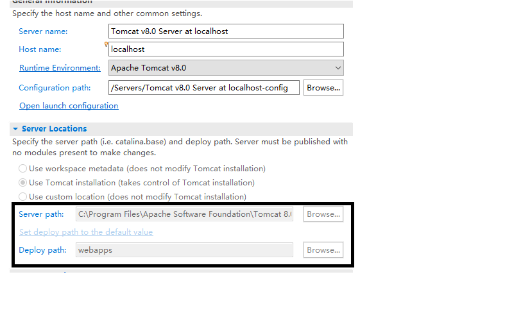The height and width of the screenshot is (322, 514).
Task: Click the Configuration path label
Action: pyautogui.click(x=55, y=88)
